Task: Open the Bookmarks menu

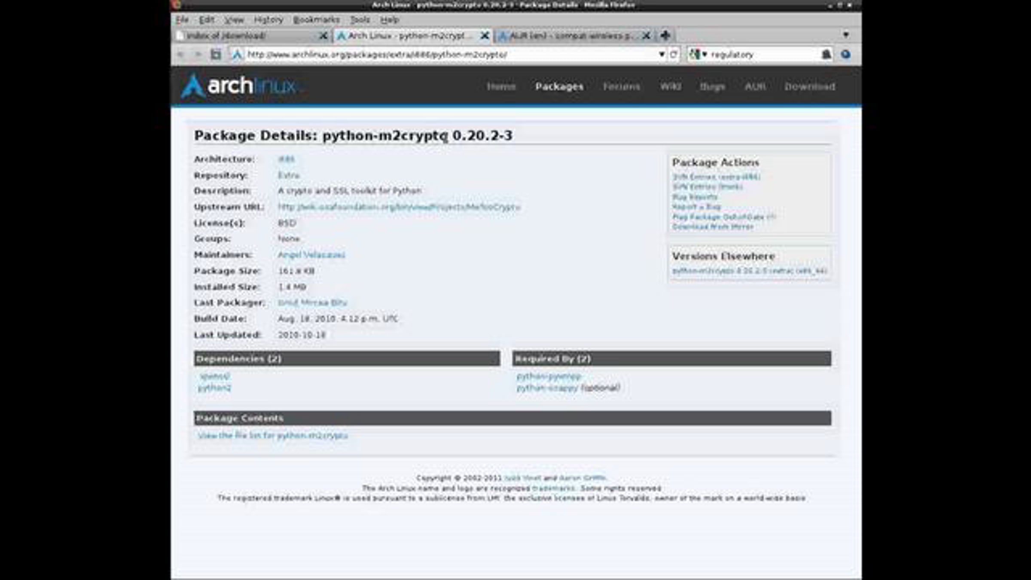Action: tap(316, 20)
